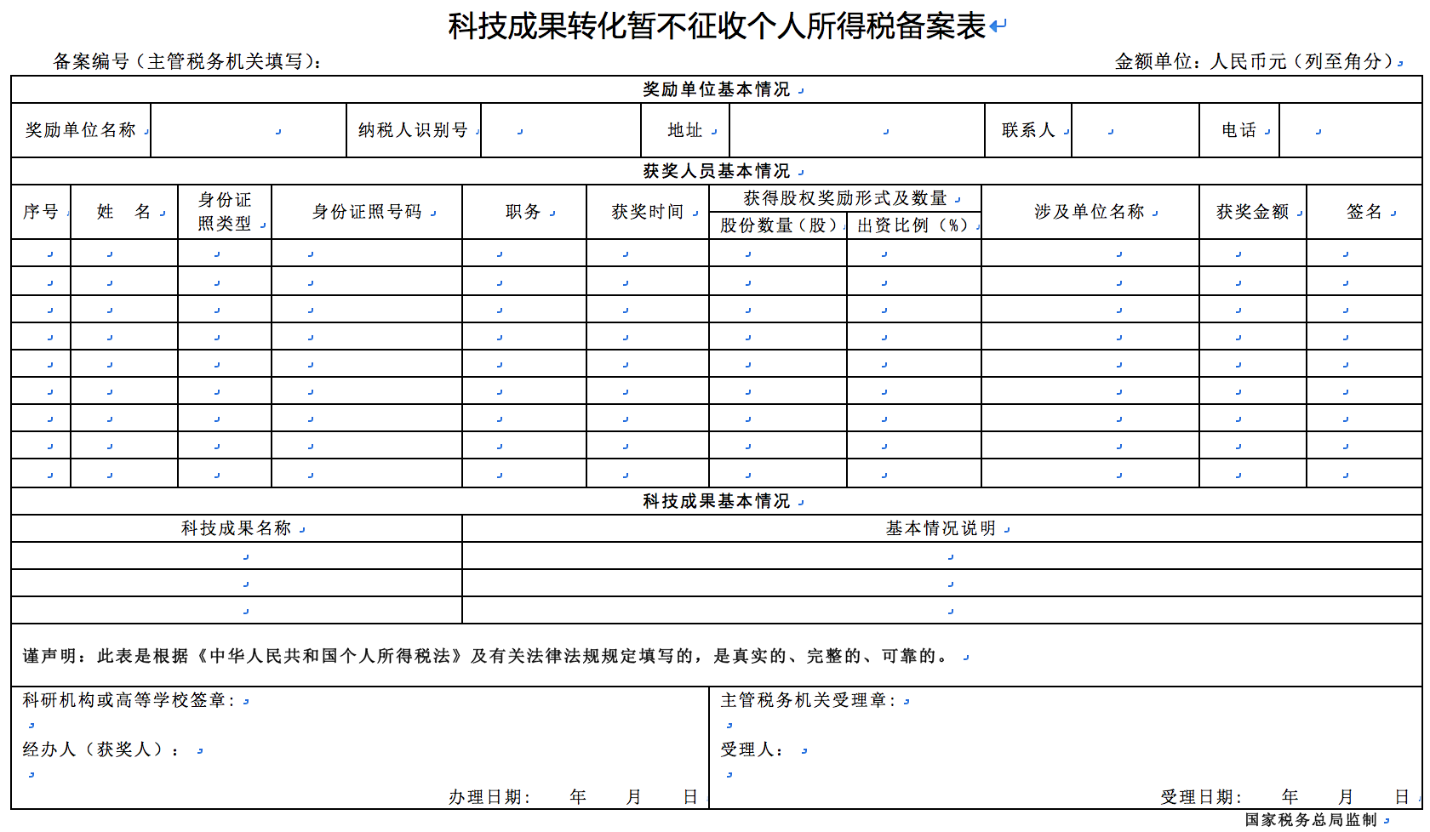Click the 基本情况说明 column header
Viewport: 1430px width, 832px height.
pos(941,528)
